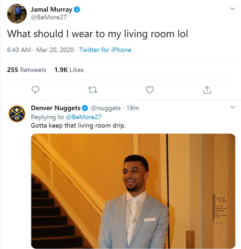Click the reply speech bubble icon
The height and width of the screenshot is (249, 241).
(36, 90)
